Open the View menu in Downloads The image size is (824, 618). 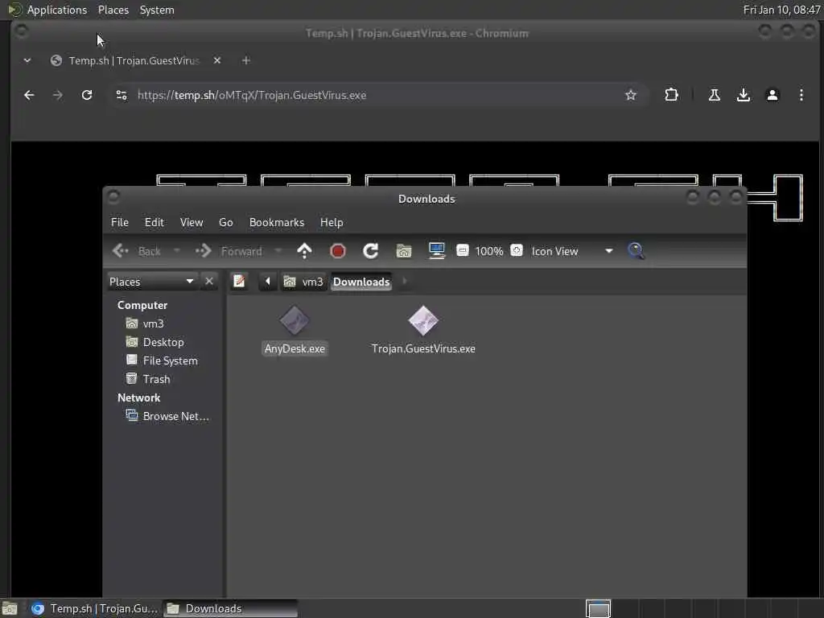point(192,222)
